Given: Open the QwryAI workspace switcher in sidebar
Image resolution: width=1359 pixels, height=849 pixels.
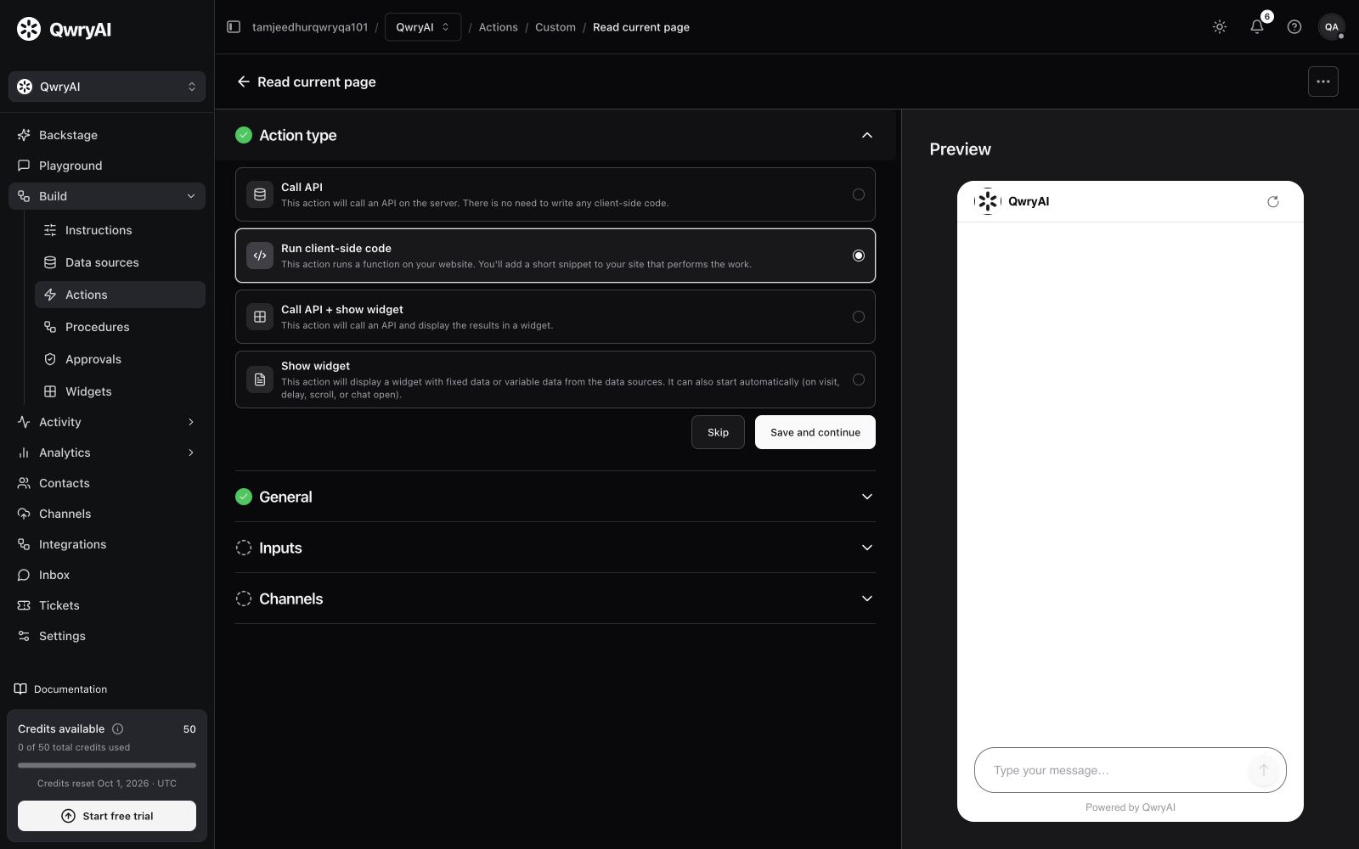Looking at the screenshot, I should (x=107, y=87).
